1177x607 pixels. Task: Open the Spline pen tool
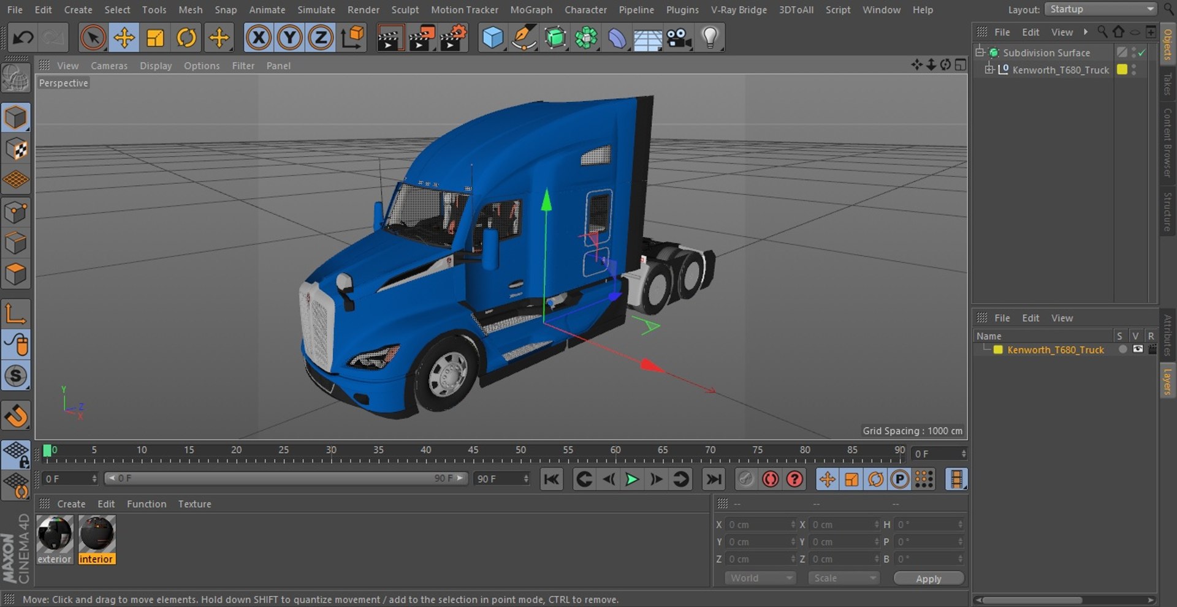pos(524,38)
